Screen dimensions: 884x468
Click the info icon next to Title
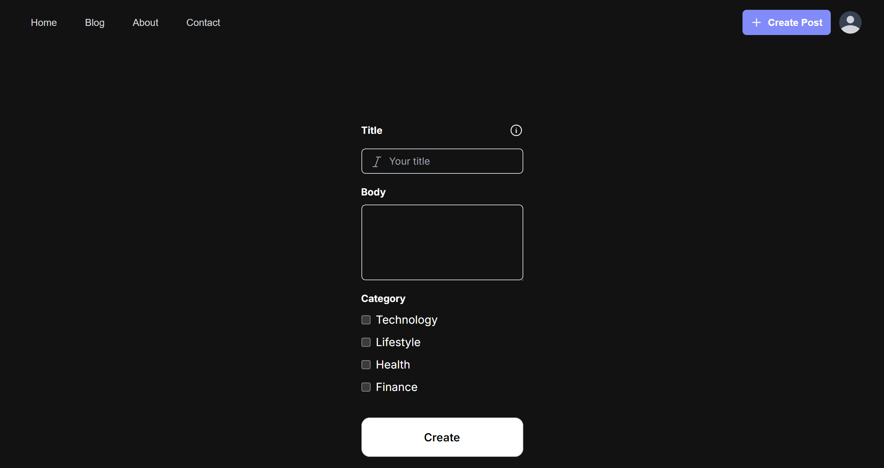coord(516,130)
